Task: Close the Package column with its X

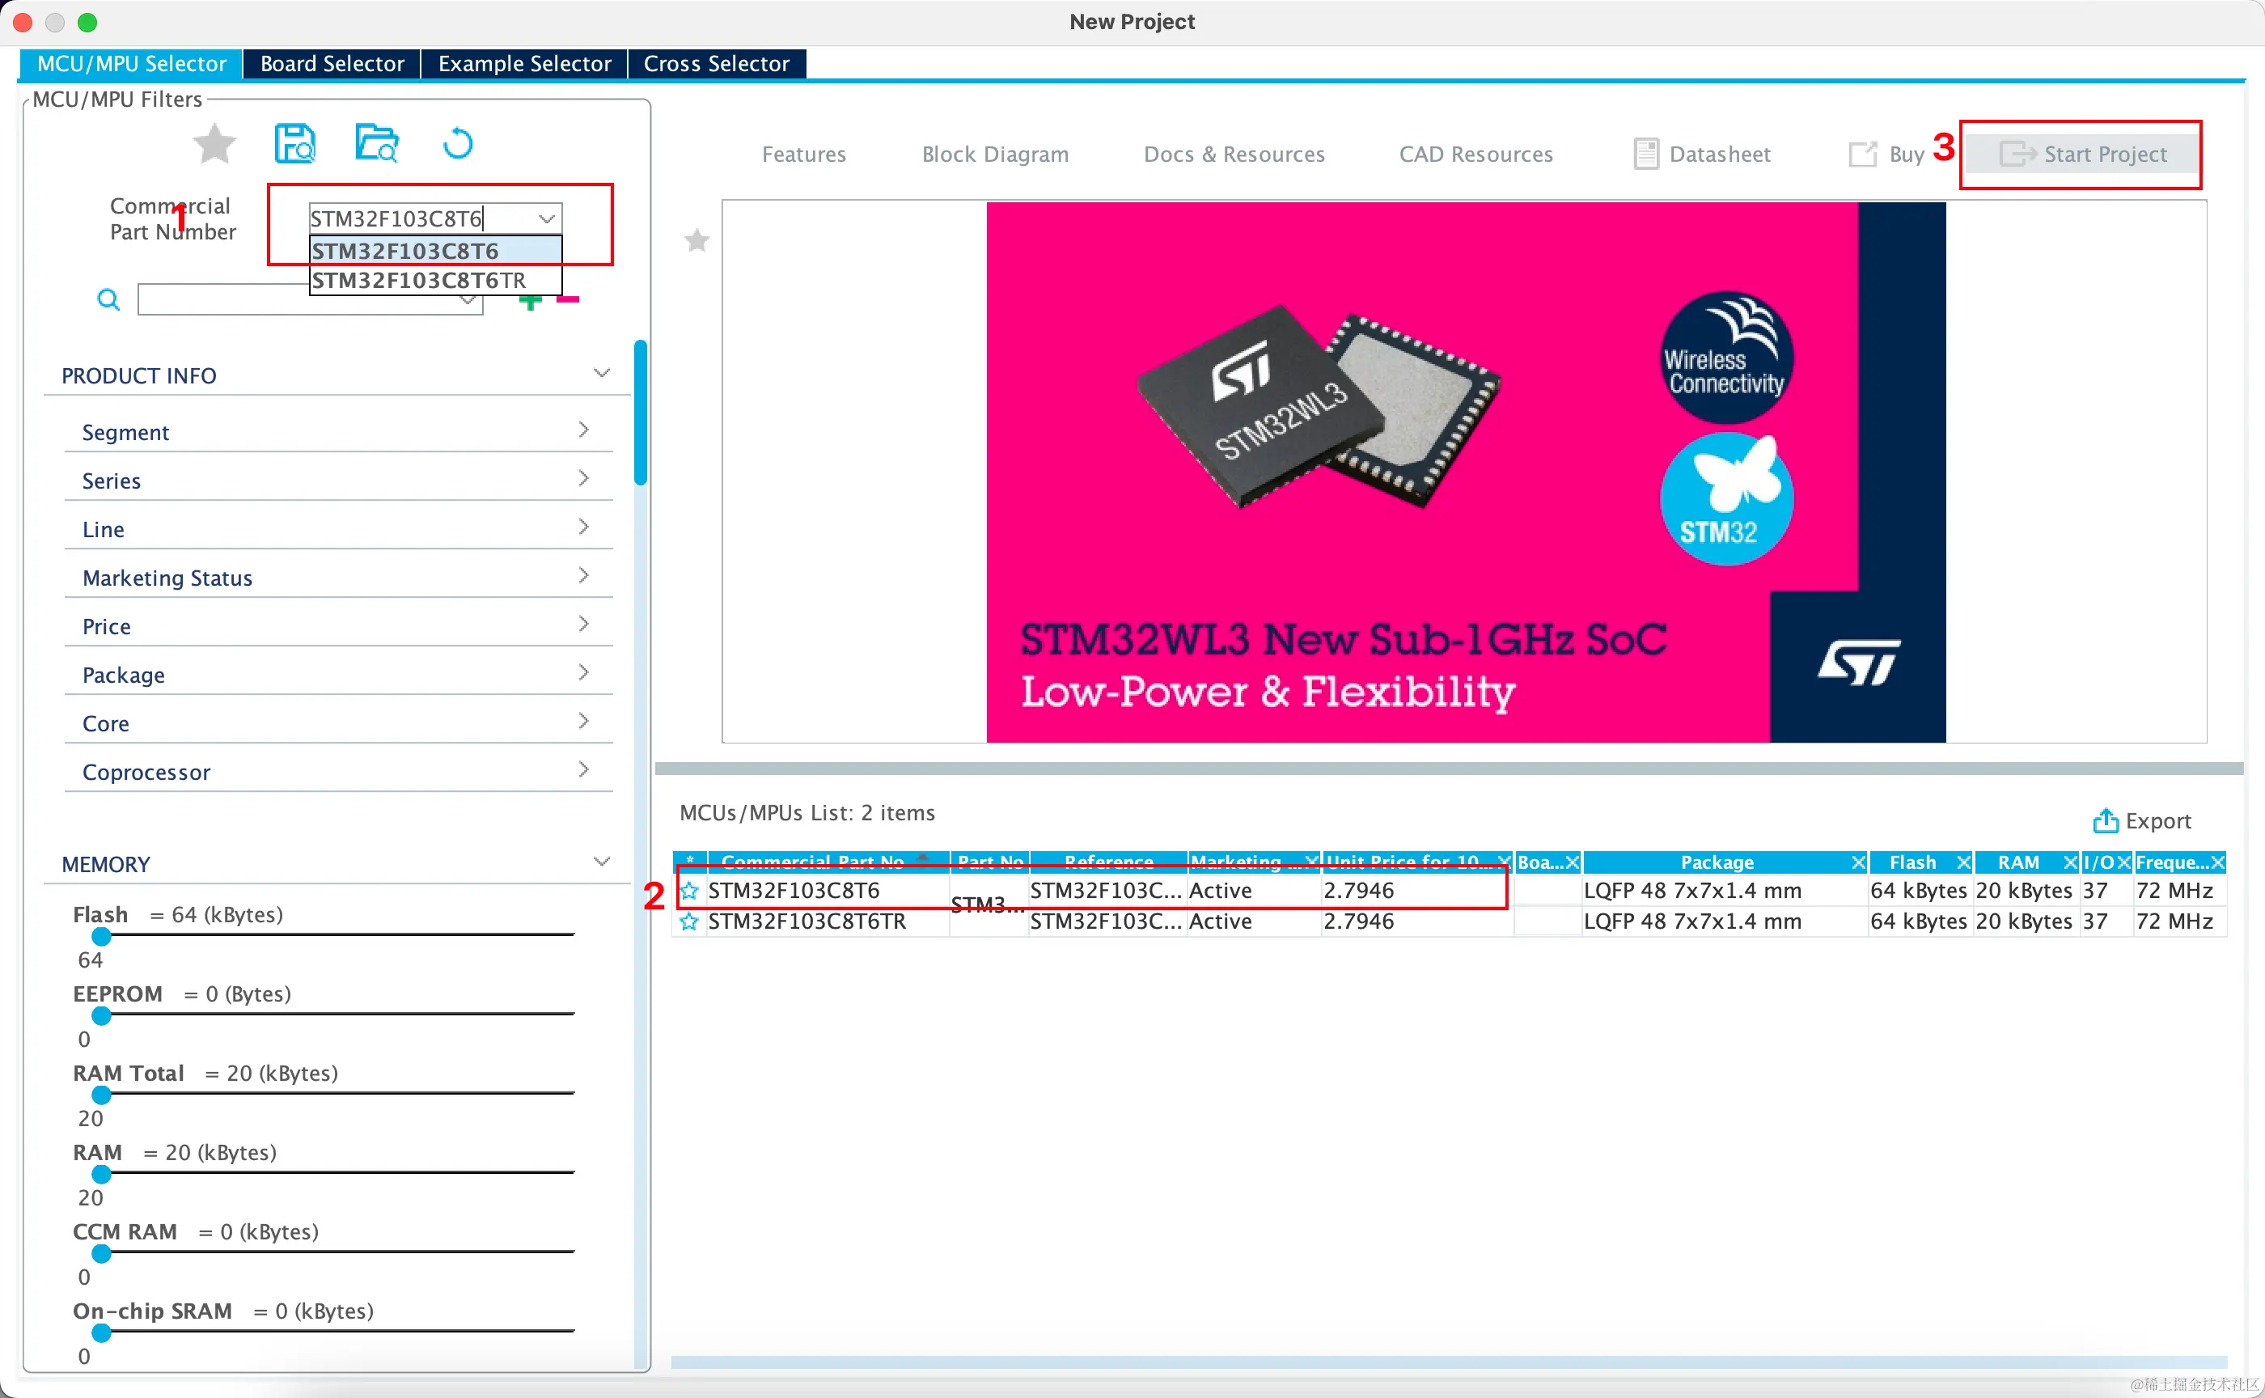Action: click(1859, 862)
